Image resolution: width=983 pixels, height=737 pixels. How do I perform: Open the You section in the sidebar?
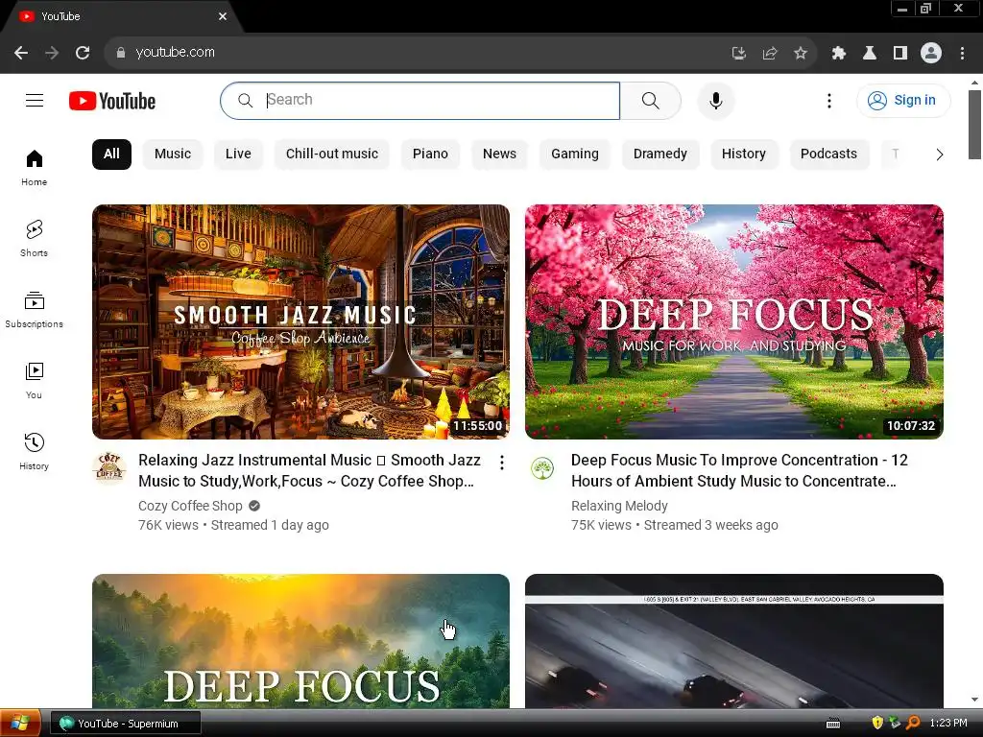tap(34, 380)
